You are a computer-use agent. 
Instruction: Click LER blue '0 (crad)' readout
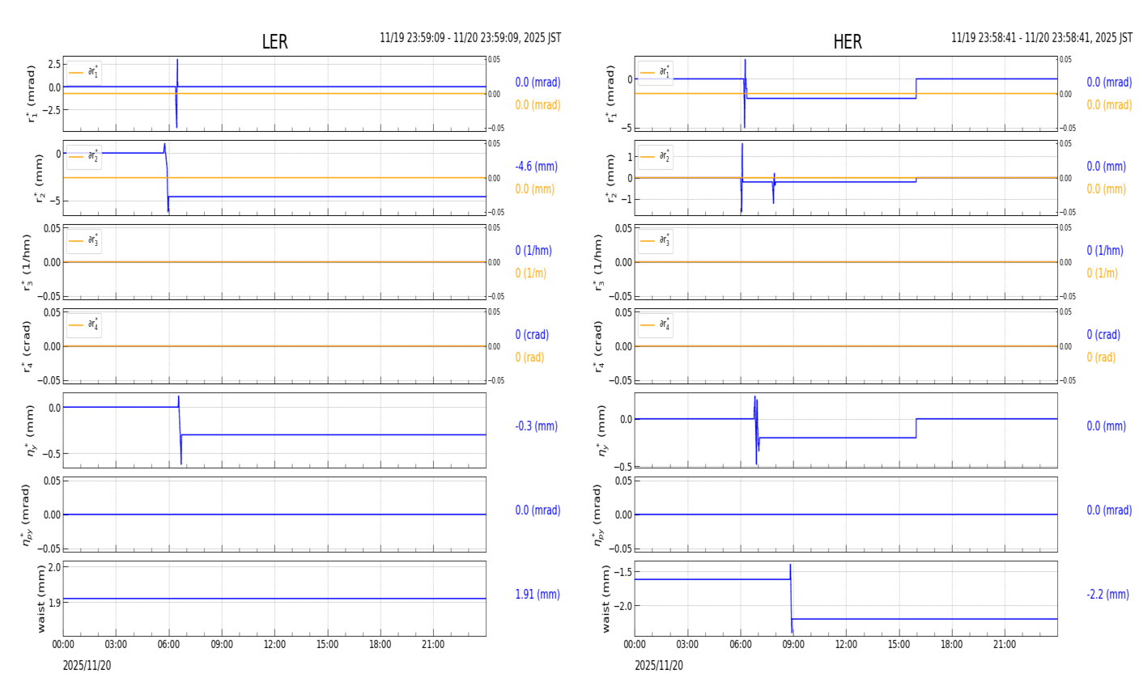[x=532, y=335]
